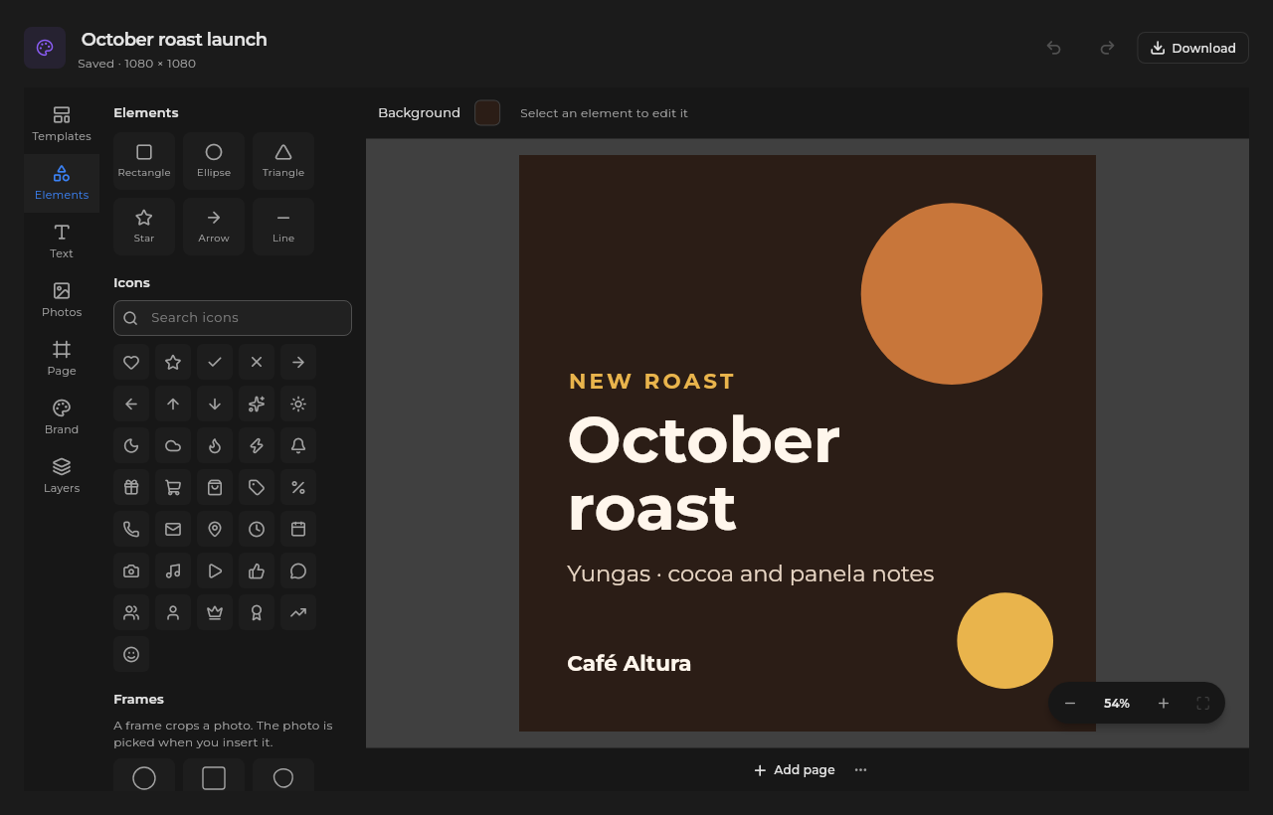
Task: Fit the canvas to the screen
Action: (1203, 704)
